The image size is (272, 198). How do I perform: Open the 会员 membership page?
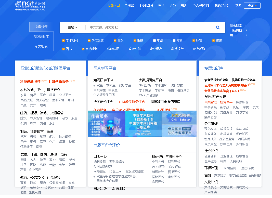[x=173, y=6]
